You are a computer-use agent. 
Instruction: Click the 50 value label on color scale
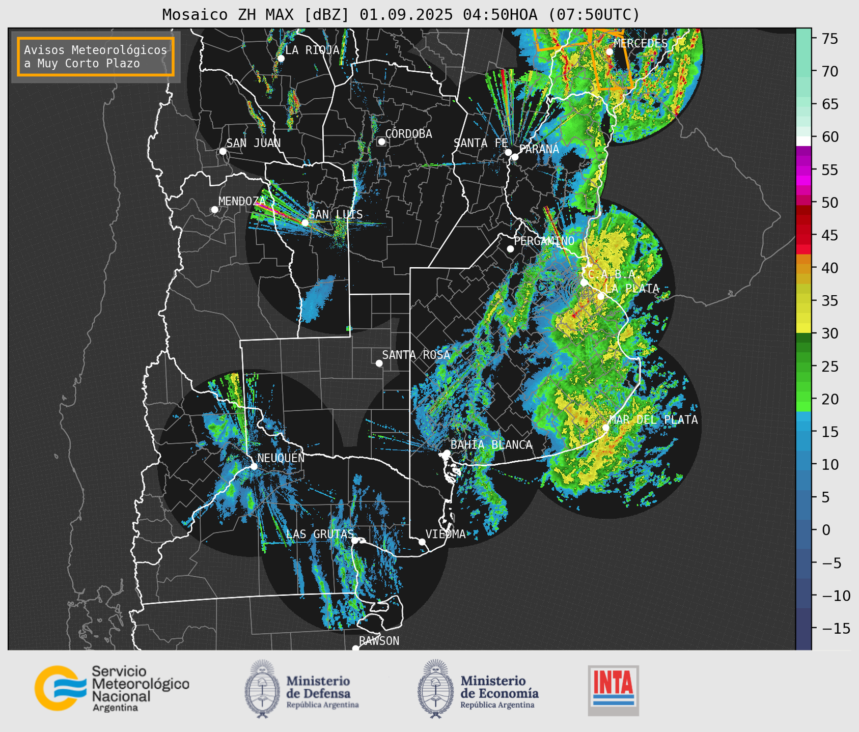tap(830, 203)
